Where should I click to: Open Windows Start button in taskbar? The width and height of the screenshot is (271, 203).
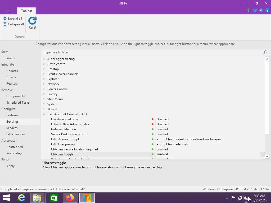7,198
